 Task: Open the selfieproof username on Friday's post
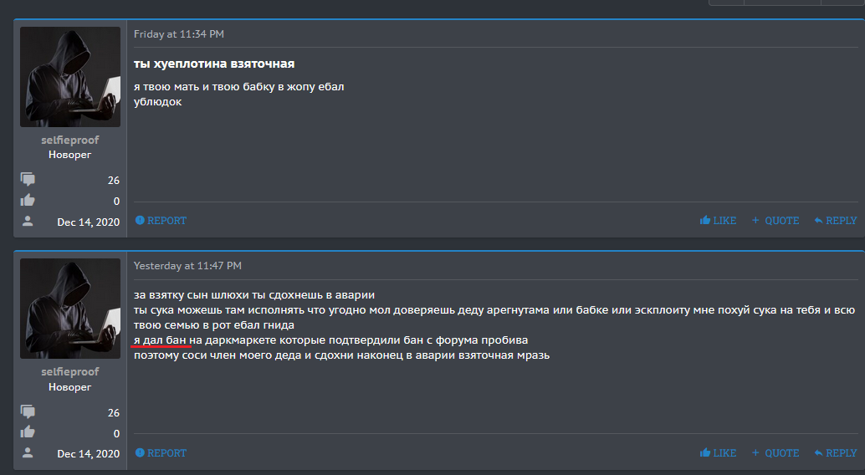69,140
